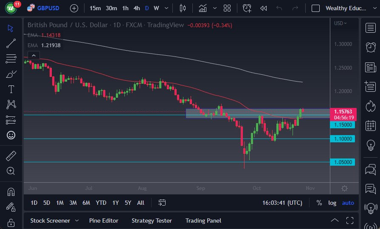Image resolution: width=380 pixels, height=229 pixels.
Task: Select the 4h timeframe button
Action: tap(136, 8)
